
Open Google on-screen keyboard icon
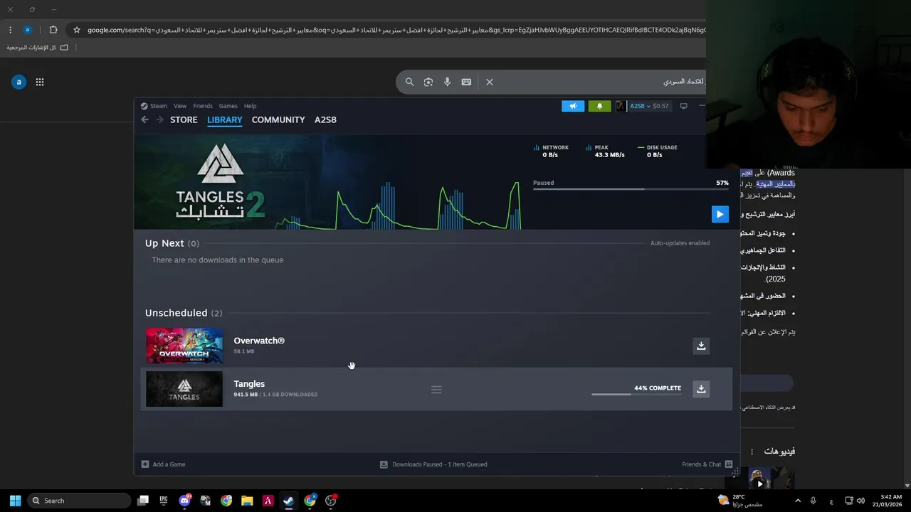pos(466,82)
